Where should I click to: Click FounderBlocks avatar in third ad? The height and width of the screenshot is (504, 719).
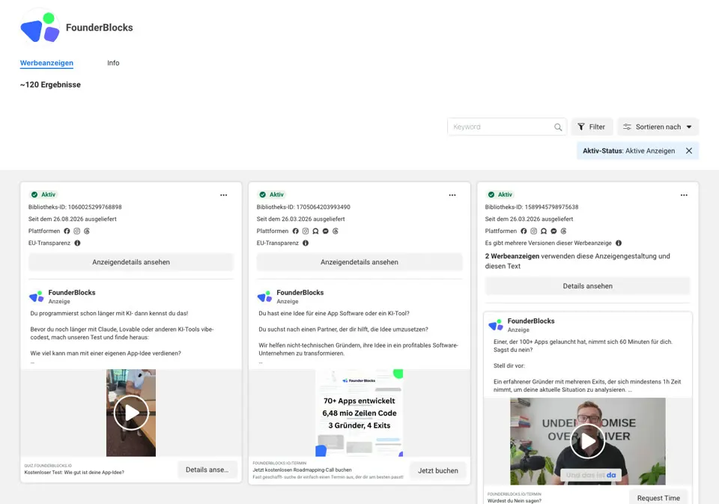496,325
